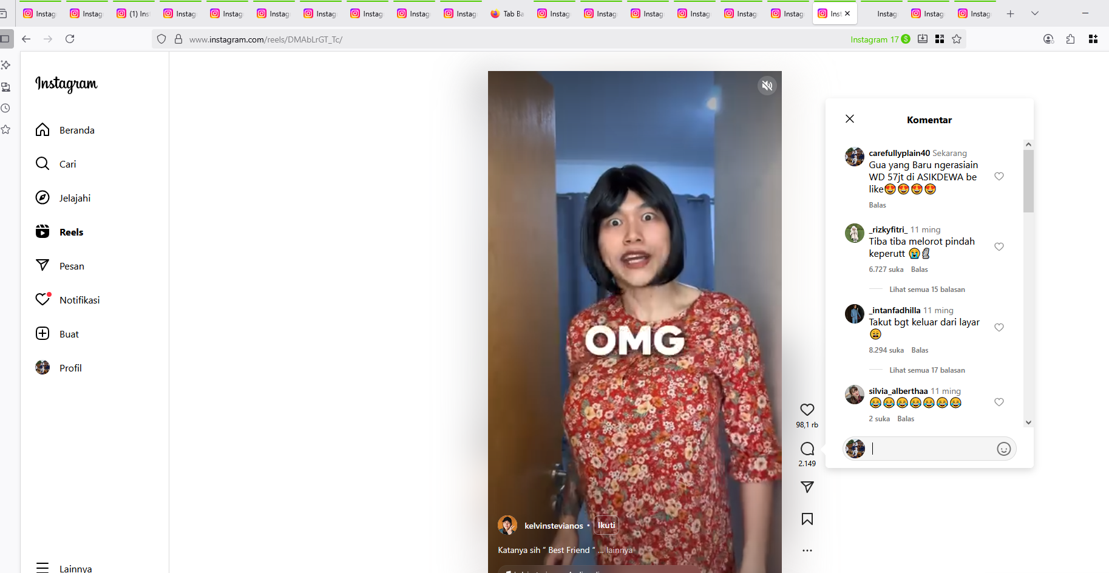Go back with the browser back arrow

[x=26, y=39]
